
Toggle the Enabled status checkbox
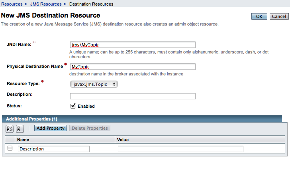coord(73,106)
